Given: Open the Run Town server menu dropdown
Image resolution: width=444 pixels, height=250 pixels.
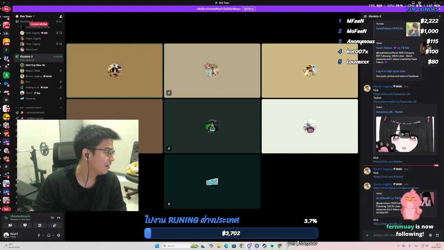Looking at the screenshot, I should coord(27,16).
